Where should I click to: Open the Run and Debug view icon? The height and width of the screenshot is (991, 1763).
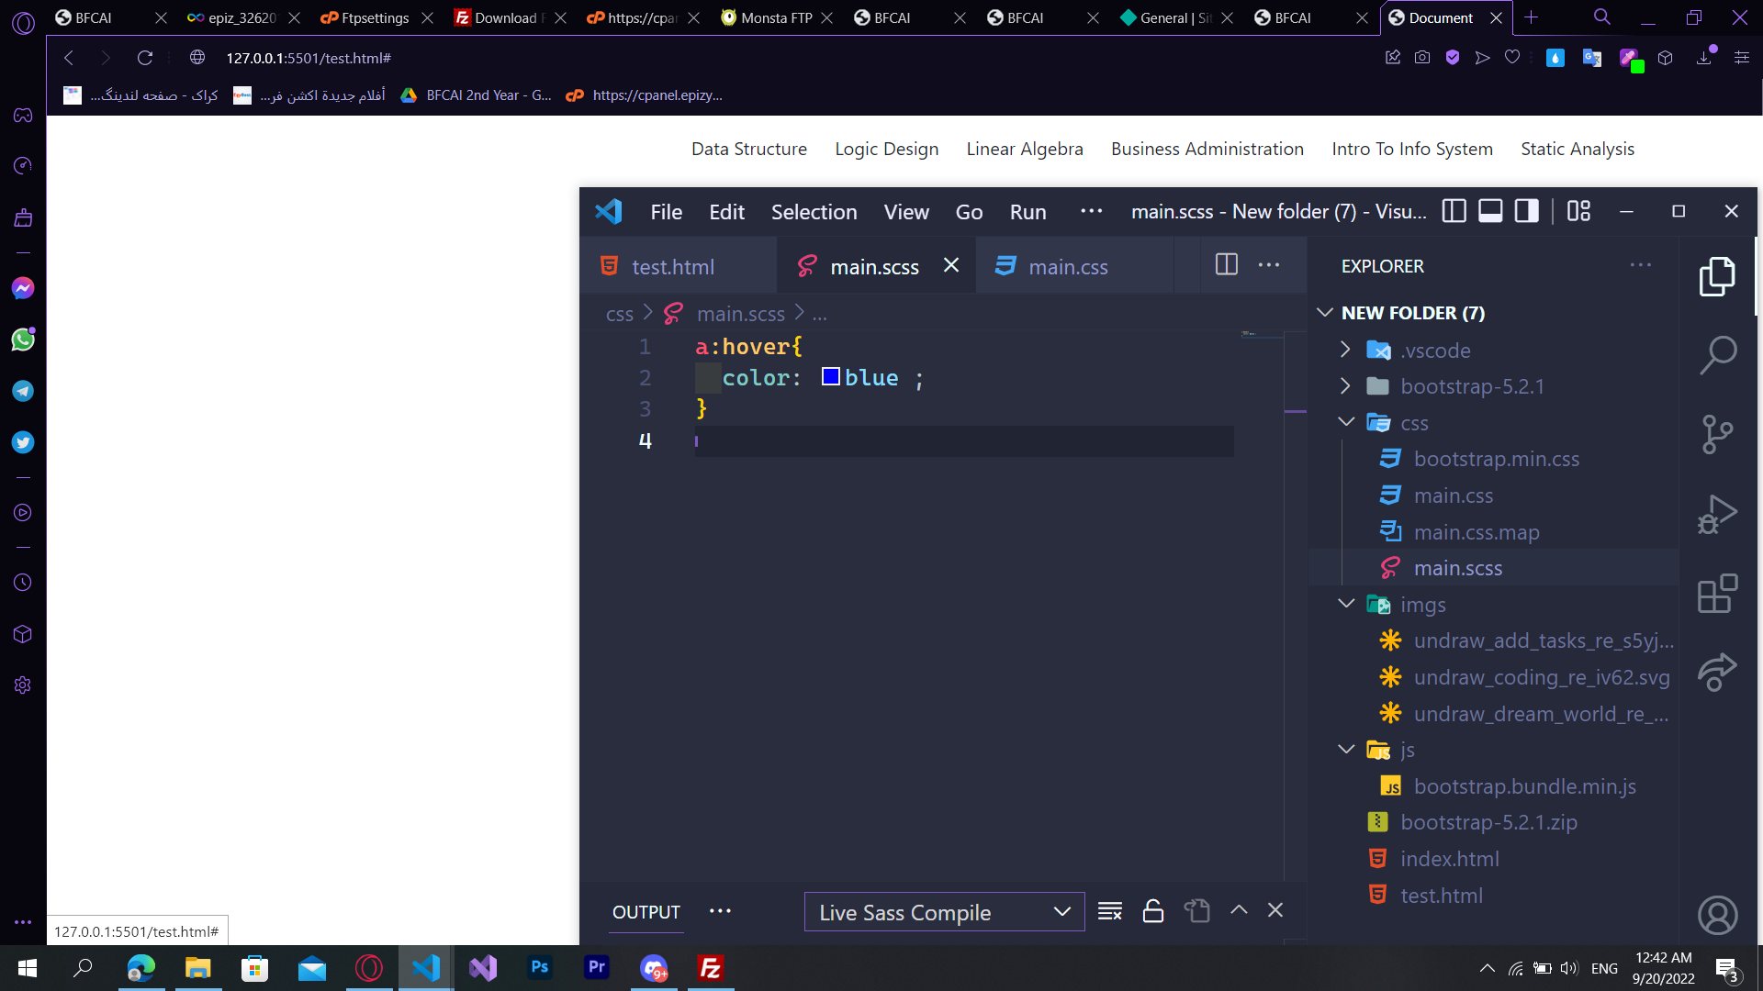tap(1717, 514)
